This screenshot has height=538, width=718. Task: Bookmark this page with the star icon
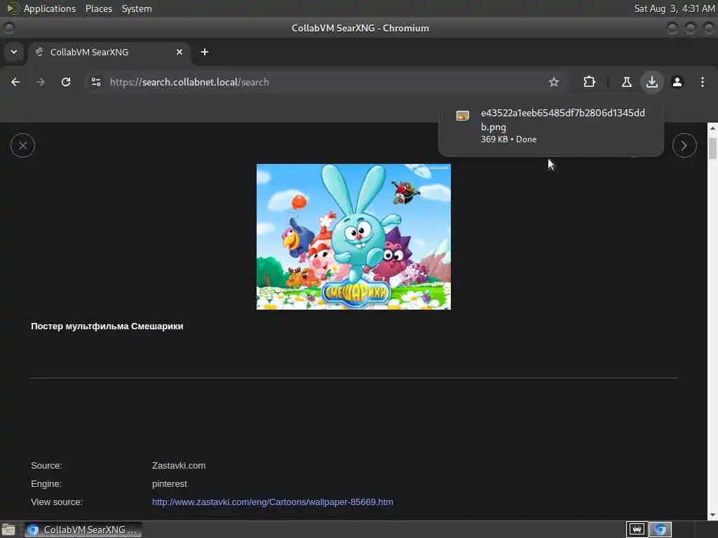tap(554, 82)
